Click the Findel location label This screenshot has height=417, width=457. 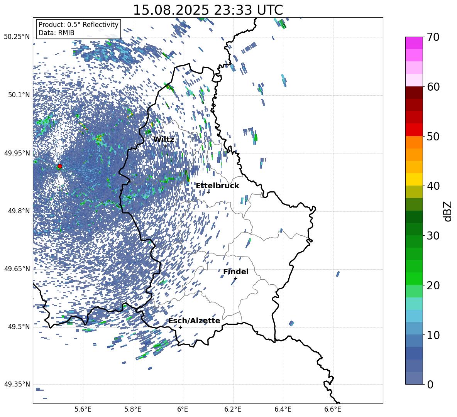coord(236,272)
